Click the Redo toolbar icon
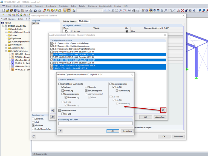 (39, 10)
